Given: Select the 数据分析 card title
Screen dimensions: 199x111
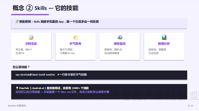Looking at the screenshot, I should 164,44.
